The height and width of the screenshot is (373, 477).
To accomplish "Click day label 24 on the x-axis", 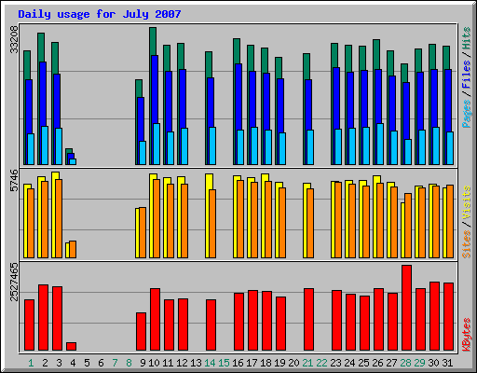I will [349, 363].
